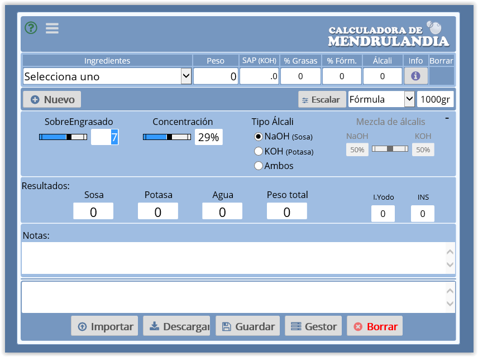Image resolution: width=478 pixels, height=357 pixels.
Task: Click the % Fórm. column header
Action: click(342, 61)
